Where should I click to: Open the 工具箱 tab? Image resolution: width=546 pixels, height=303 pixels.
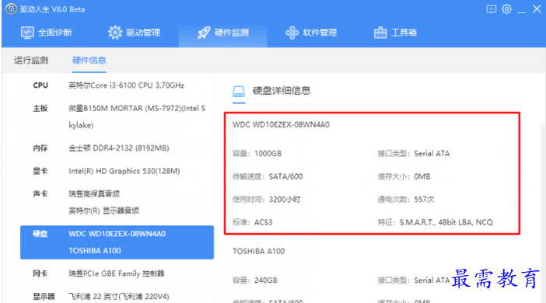click(395, 33)
